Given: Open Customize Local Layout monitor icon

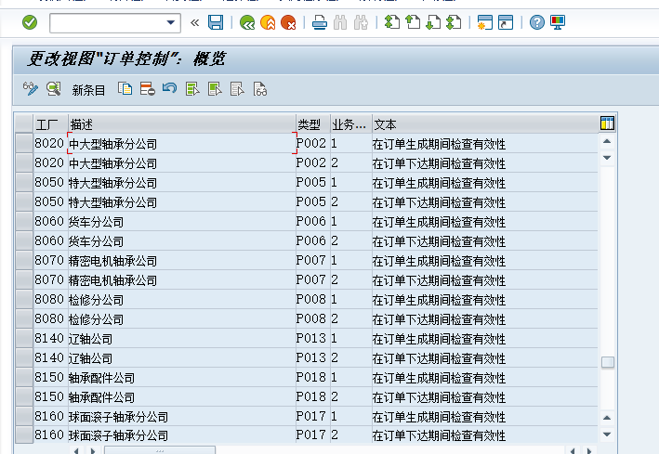Looking at the screenshot, I should [x=558, y=22].
